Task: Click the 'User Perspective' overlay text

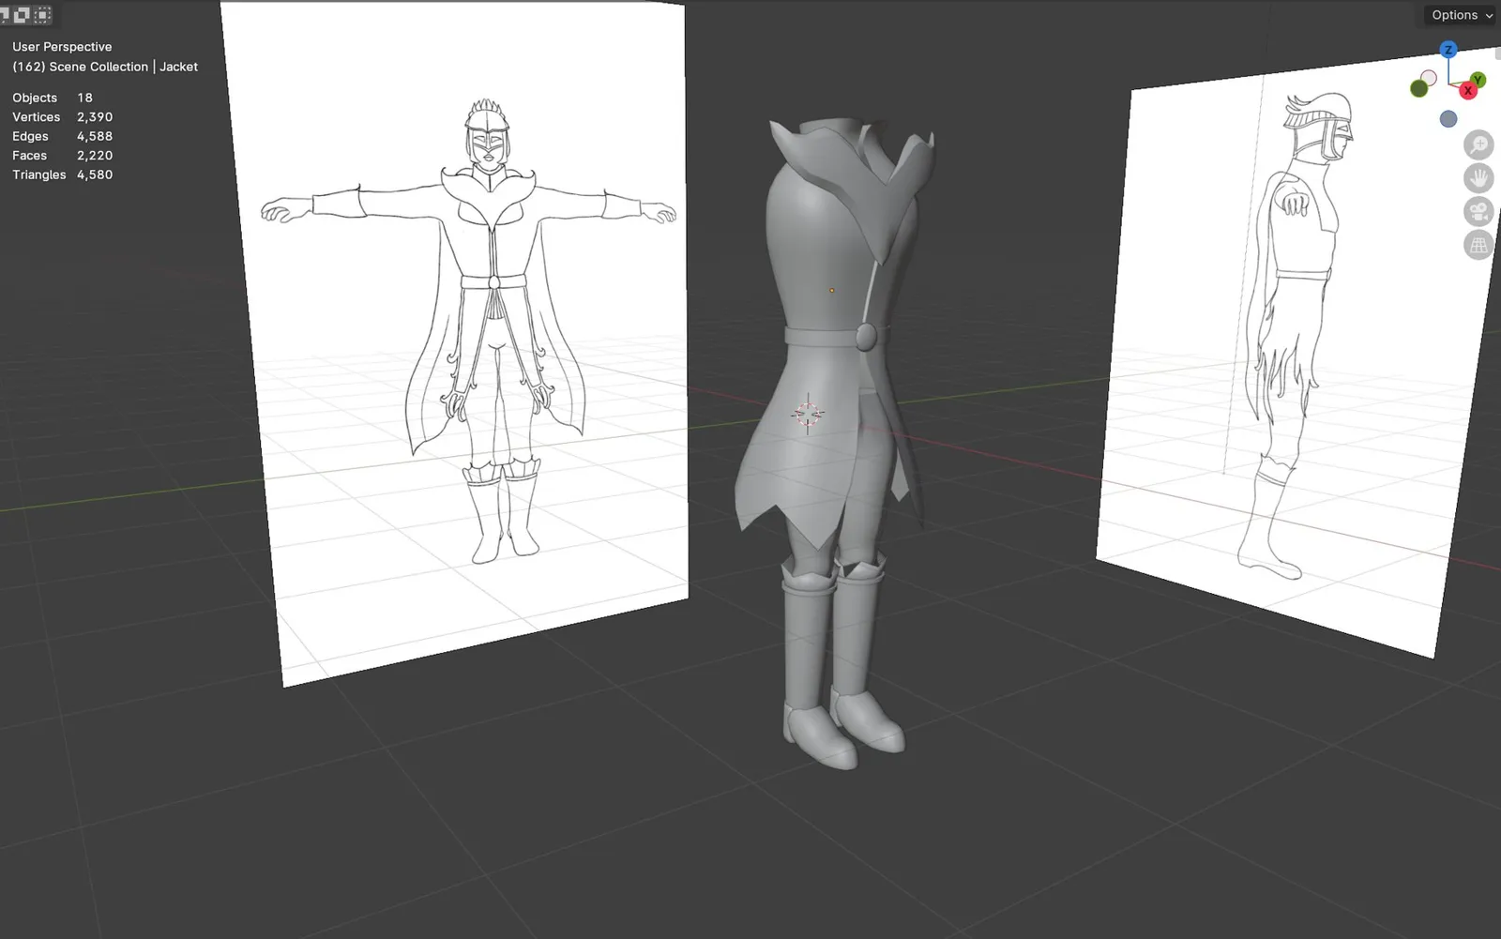Action: (x=62, y=47)
